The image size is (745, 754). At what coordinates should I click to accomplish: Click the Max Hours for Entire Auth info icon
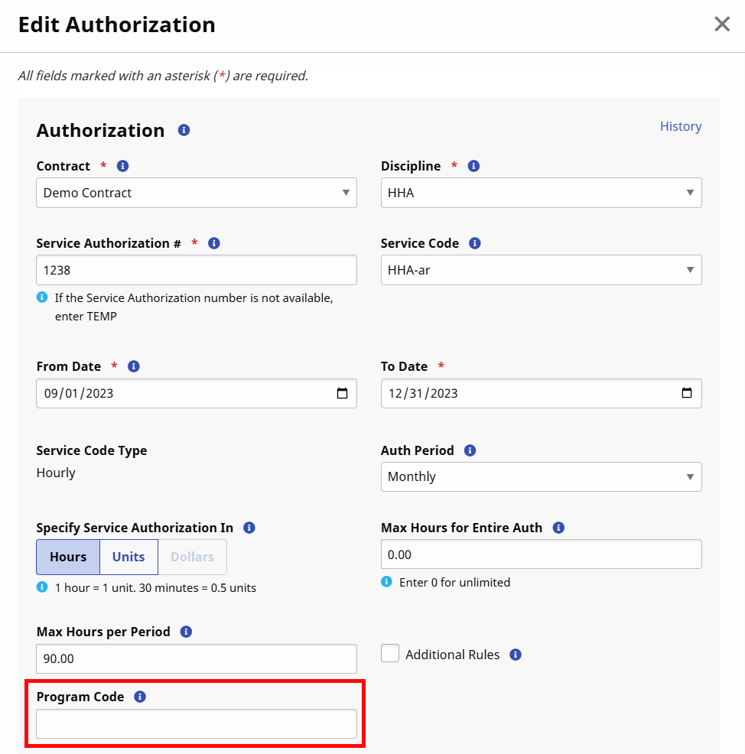click(x=558, y=528)
